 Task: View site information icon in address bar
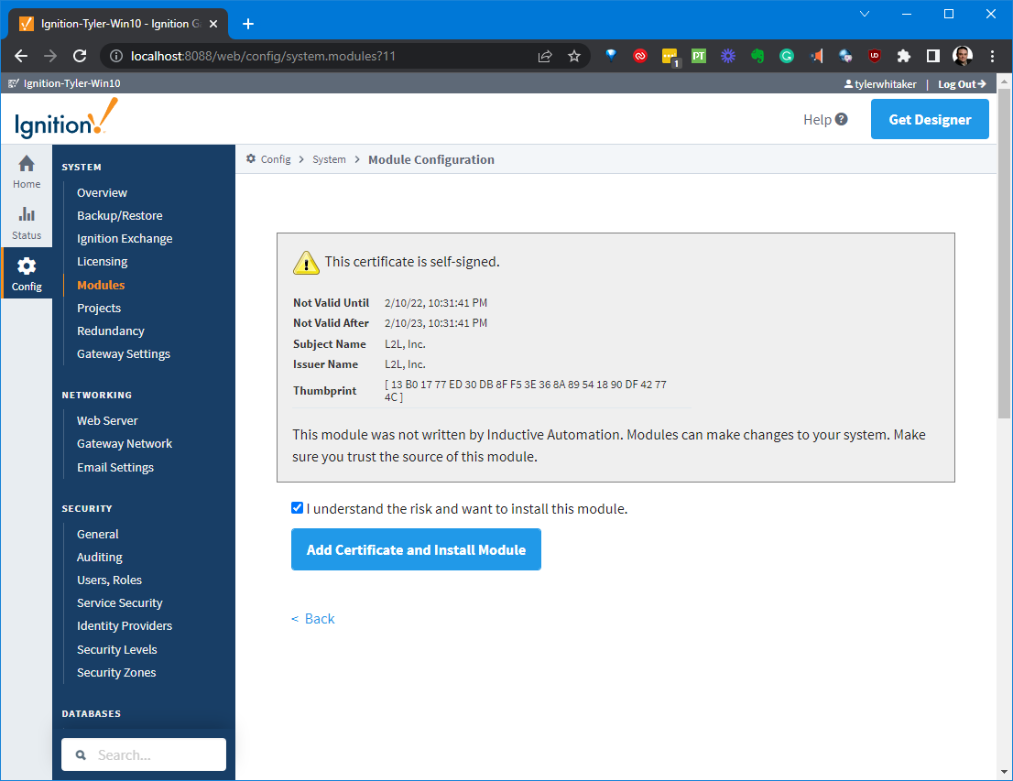116,56
